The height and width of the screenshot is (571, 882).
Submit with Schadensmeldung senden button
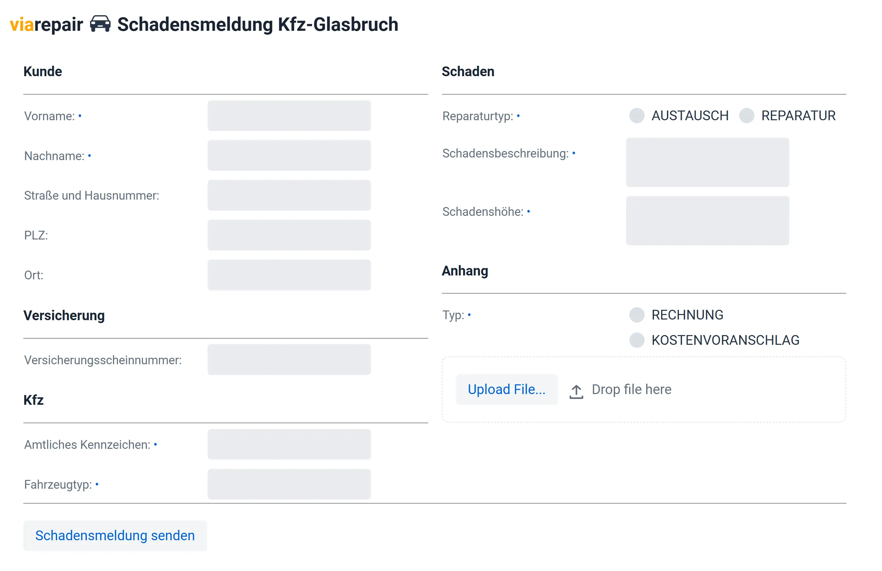tap(115, 535)
